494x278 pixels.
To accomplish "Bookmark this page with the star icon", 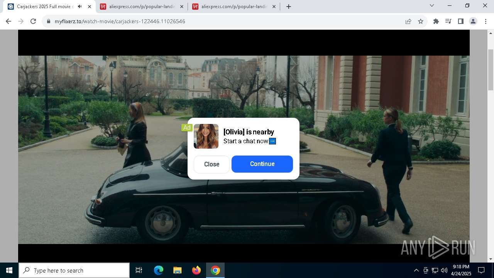I will 421,21.
